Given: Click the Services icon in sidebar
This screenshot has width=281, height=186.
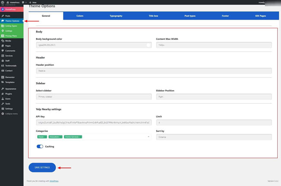Looking at the screenshot, I should 3,56.
